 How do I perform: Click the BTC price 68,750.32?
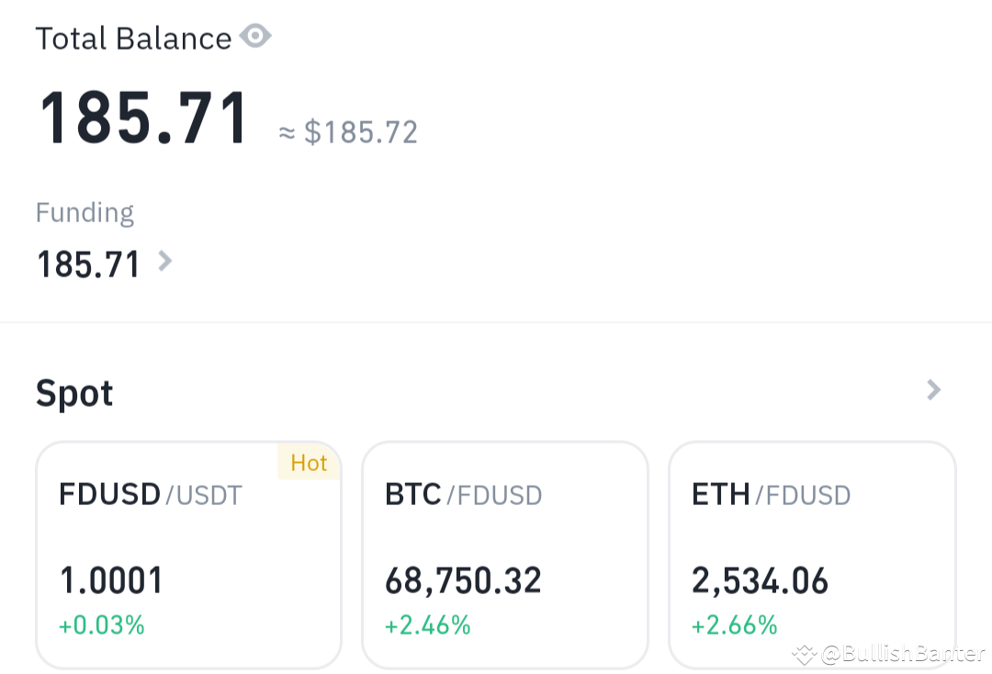[x=462, y=579]
